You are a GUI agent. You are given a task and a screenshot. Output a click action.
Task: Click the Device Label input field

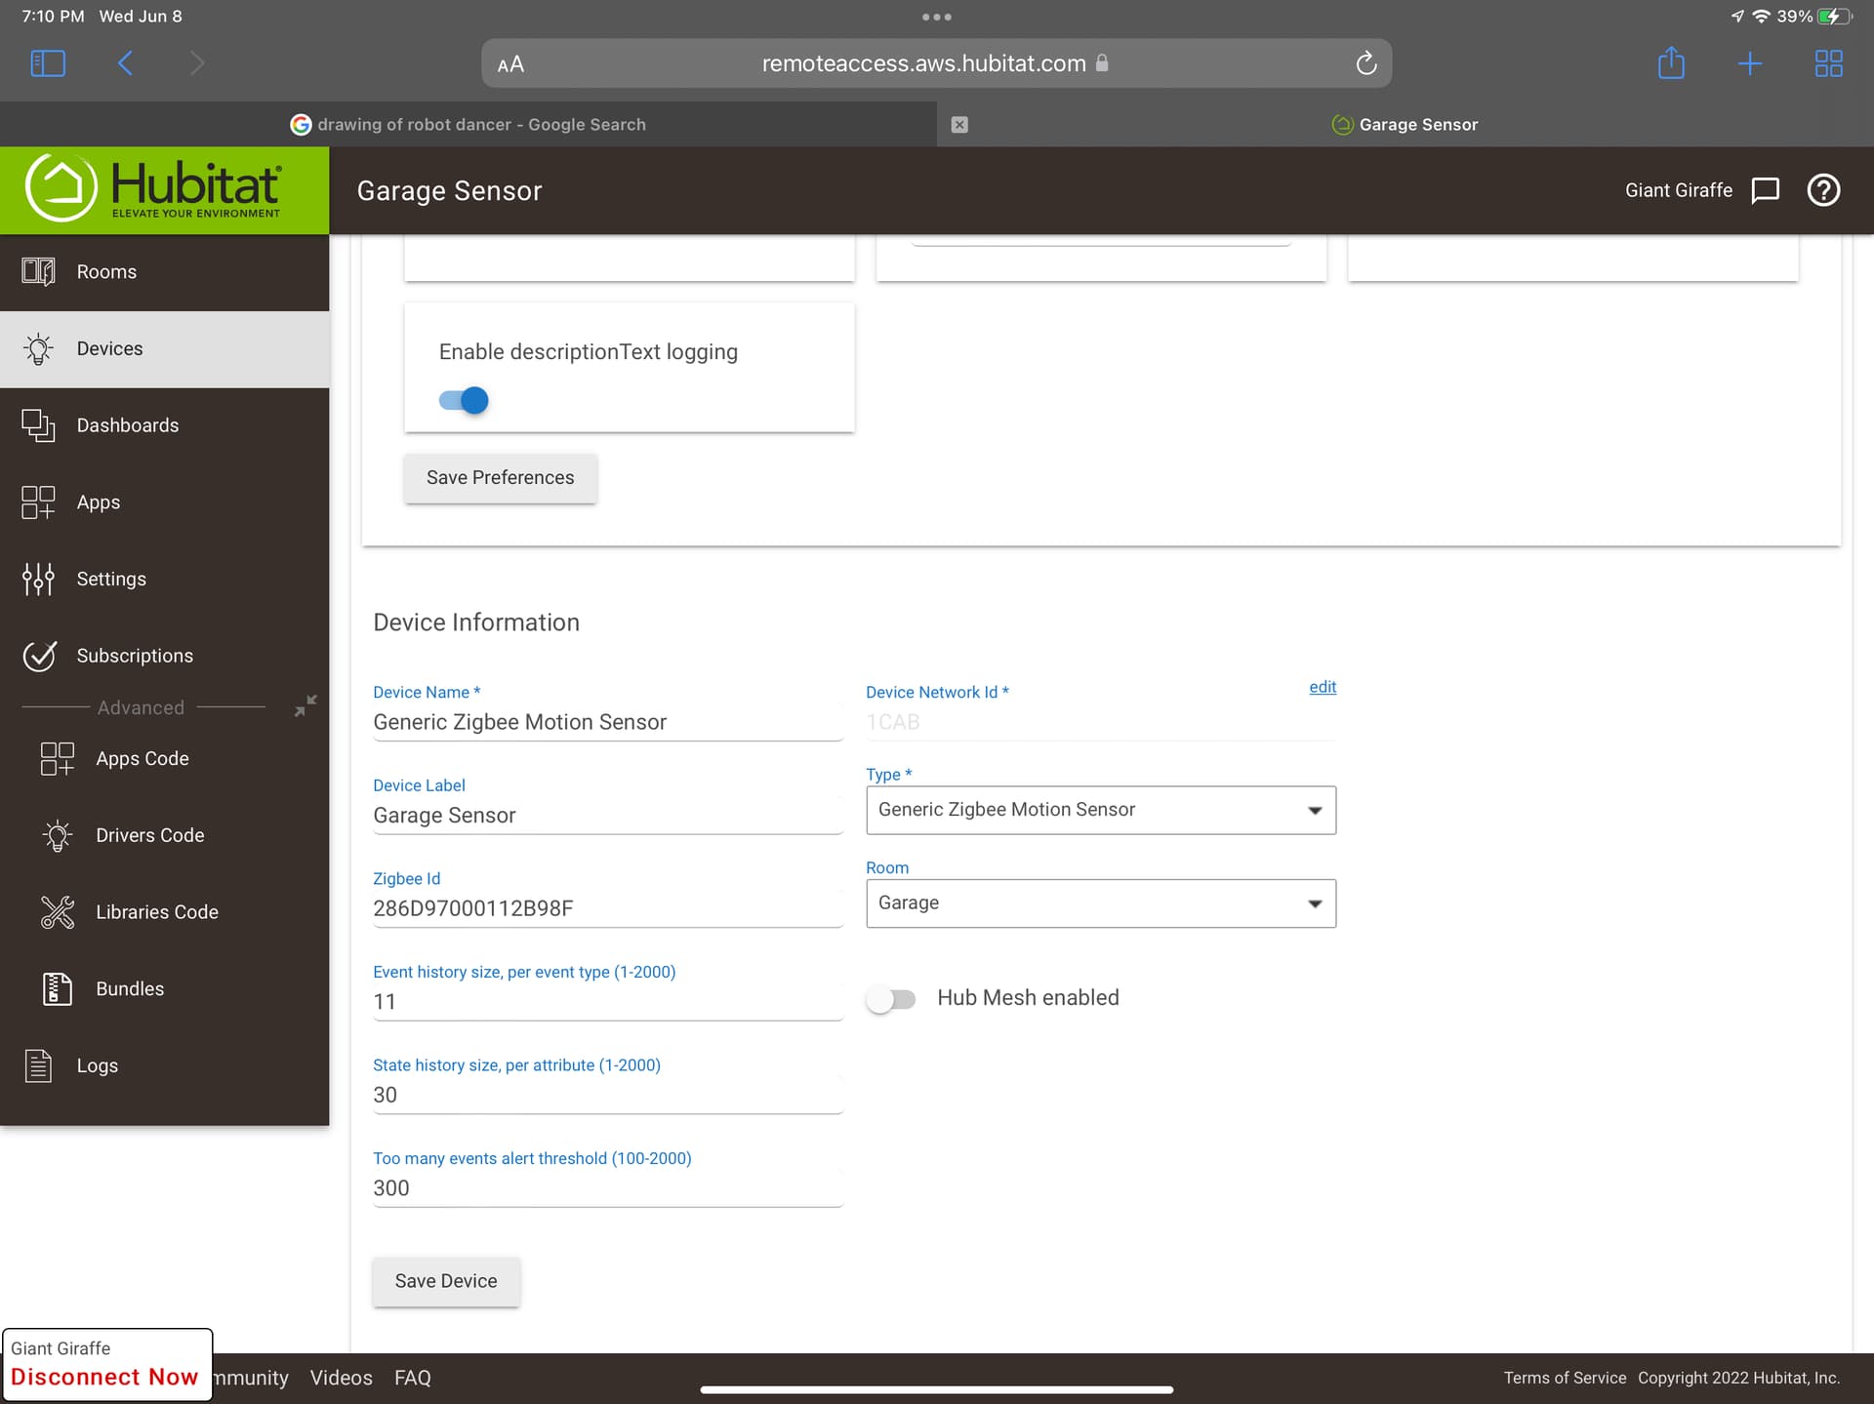coord(607,816)
